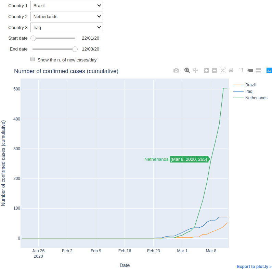Download plot as PNG camera icon

[176, 70]
